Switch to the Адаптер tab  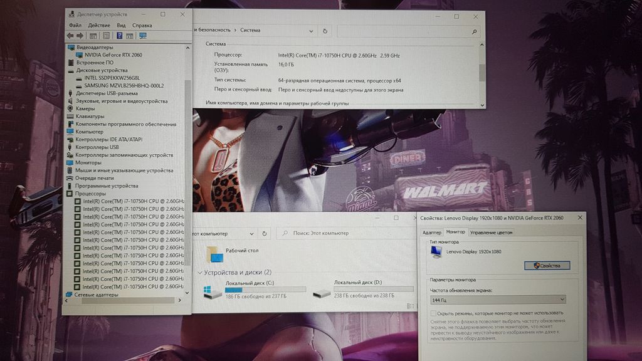click(432, 233)
